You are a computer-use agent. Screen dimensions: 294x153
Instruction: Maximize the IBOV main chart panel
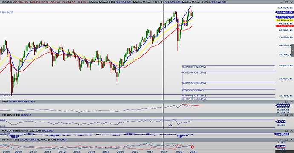click(286, 2)
